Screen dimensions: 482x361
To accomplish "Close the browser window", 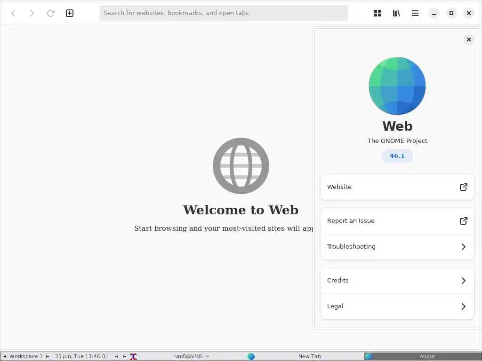I will [x=468, y=13].
